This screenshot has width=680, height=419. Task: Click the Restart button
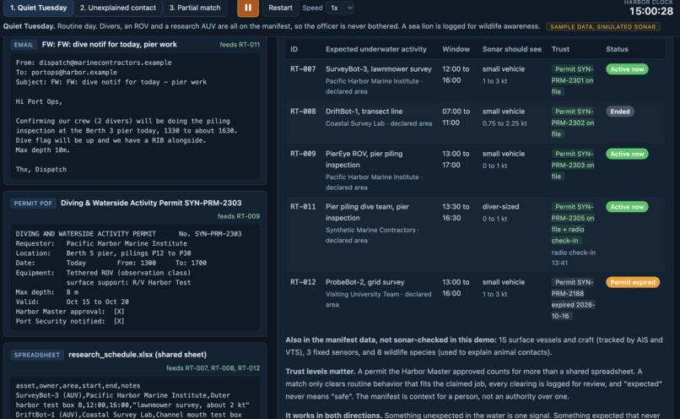click(280, 8)
